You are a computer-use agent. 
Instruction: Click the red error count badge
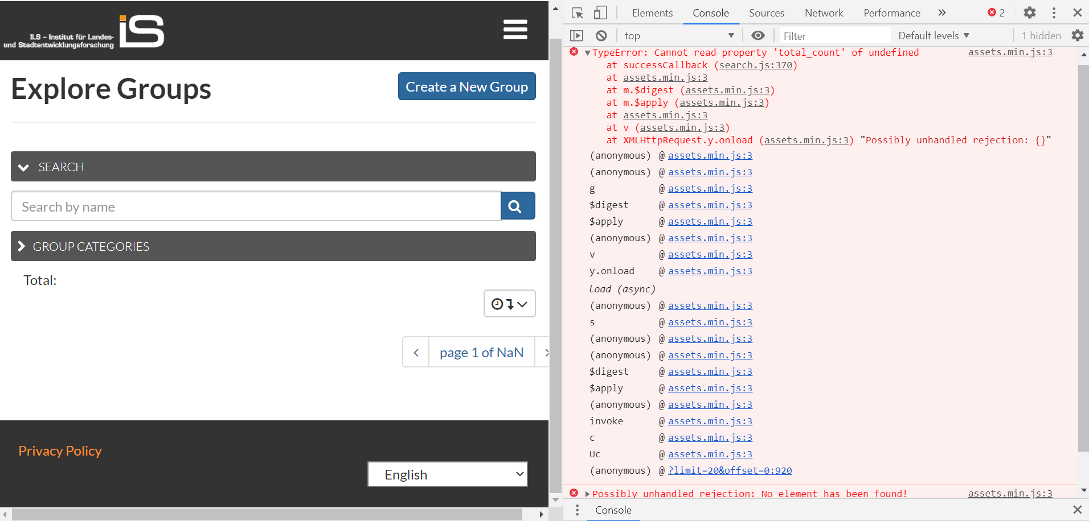tap(996, 13)
